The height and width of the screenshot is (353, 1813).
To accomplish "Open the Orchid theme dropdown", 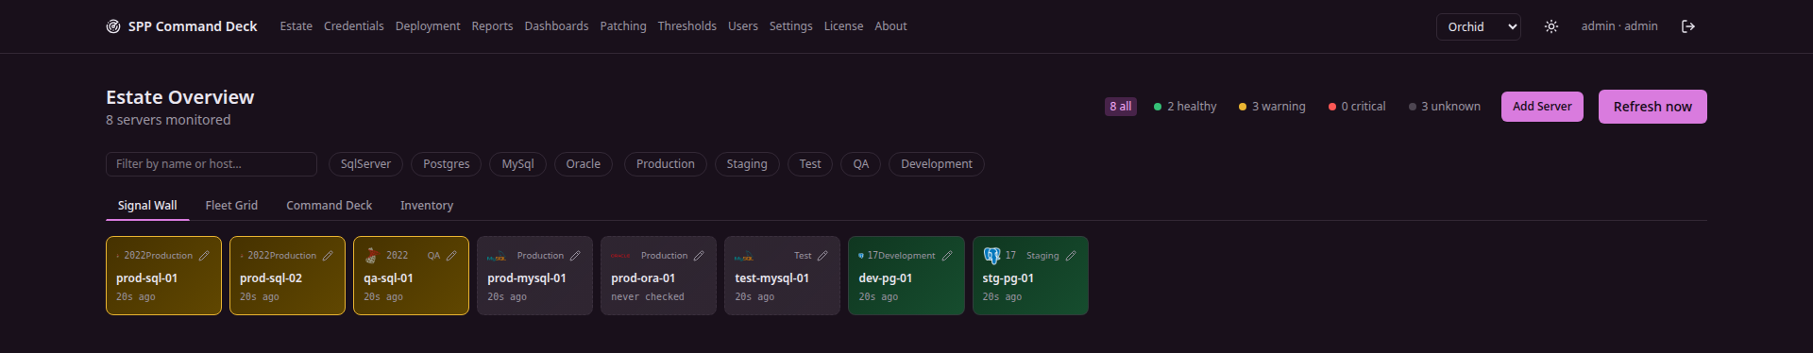I will pos(1479,26).
